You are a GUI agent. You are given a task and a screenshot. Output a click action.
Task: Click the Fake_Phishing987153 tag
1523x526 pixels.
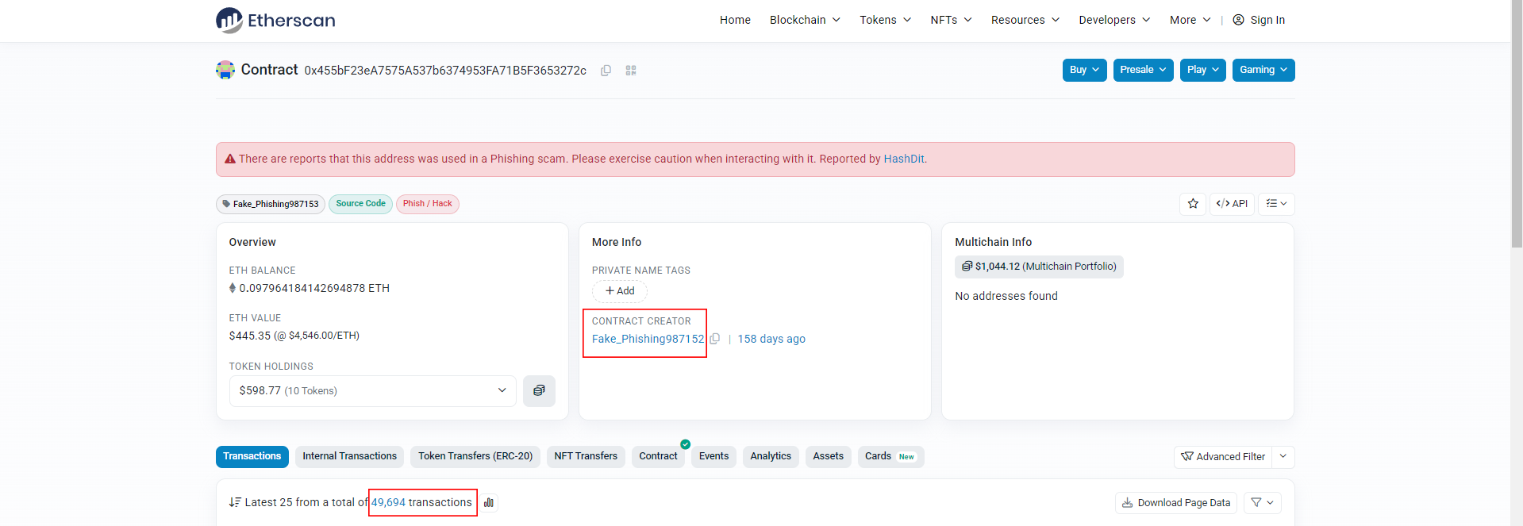pos(271,204)
